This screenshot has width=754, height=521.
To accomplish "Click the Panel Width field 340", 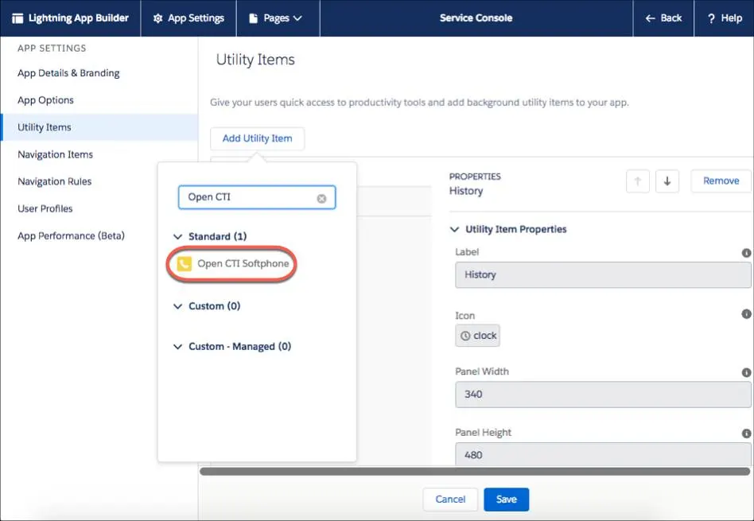I will 603,395.
